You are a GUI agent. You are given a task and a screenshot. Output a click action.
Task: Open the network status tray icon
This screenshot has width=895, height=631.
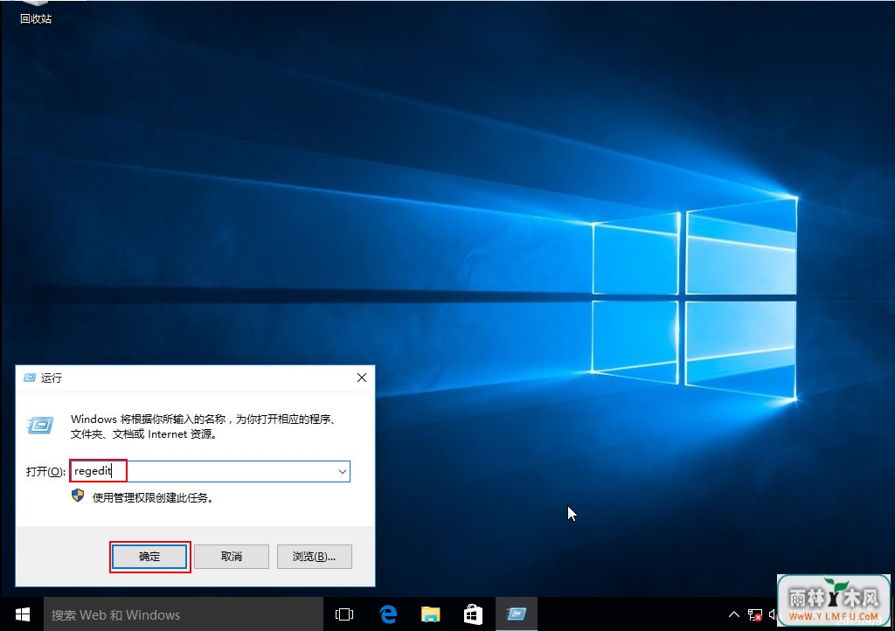(754, 615)
